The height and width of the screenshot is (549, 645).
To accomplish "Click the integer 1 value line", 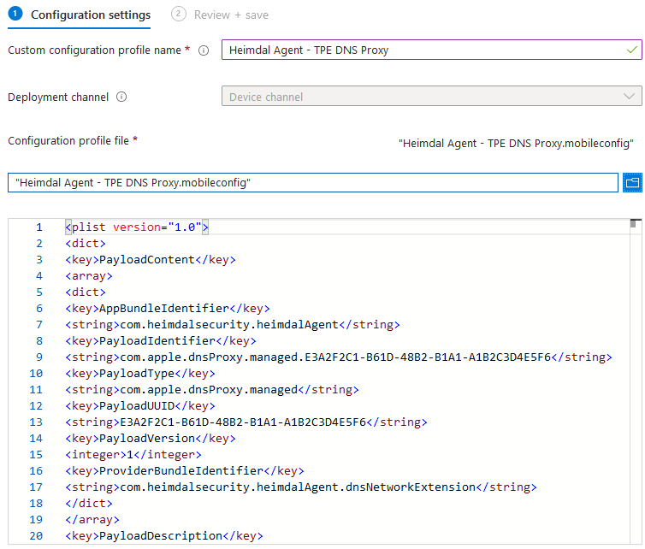I will pos(133,454).
